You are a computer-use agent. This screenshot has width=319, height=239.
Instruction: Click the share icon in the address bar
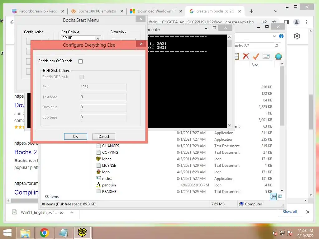(x=264, y=22)
